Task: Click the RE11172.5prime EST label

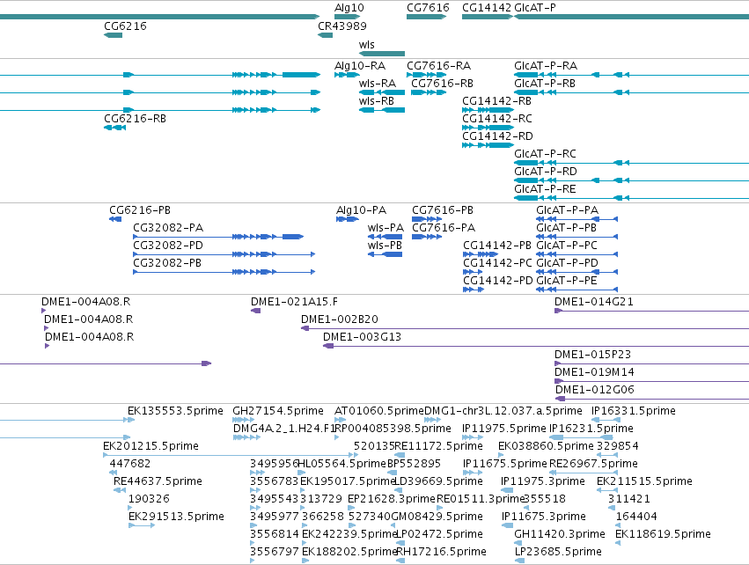Action: point(438,446)
